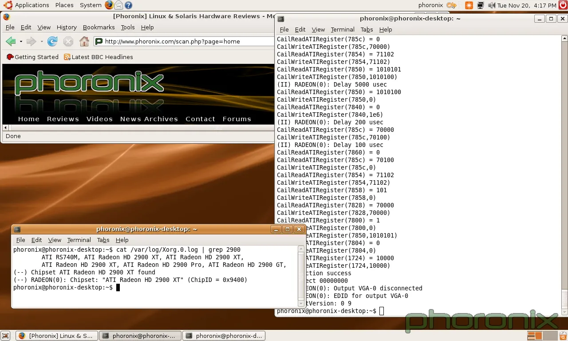Click the Phoronix logo banner in Firefox
568x341 pixels.
(x=89, y=83)
